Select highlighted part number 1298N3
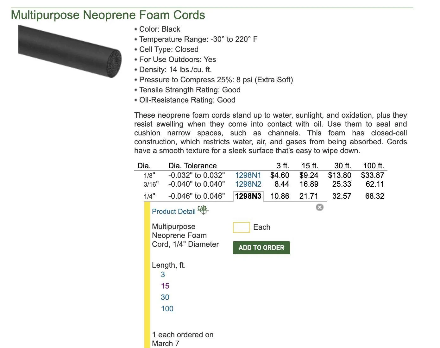Screen dimensions: 440x348 (x=248, y=196)
